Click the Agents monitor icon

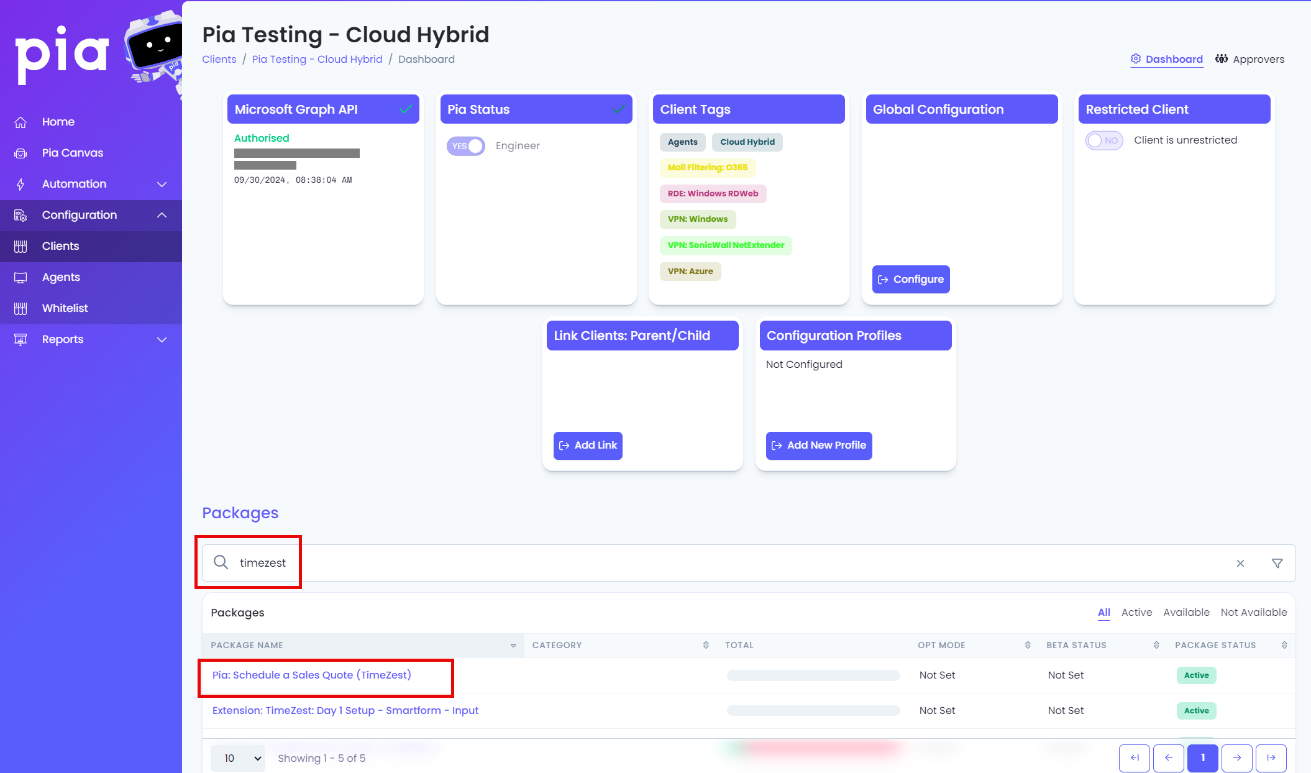coord(21,278)
